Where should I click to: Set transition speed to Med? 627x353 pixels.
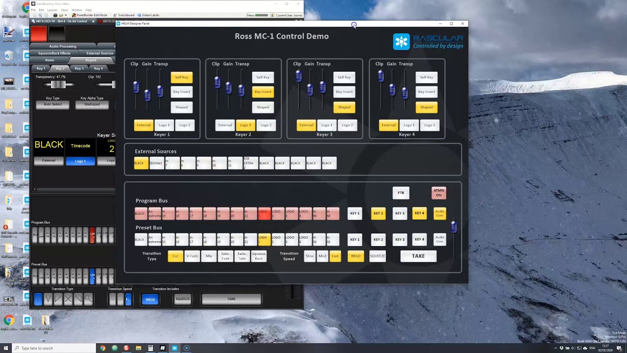coord(322,256)
